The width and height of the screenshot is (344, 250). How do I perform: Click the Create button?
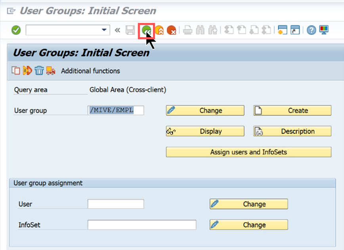coord(292,110)
